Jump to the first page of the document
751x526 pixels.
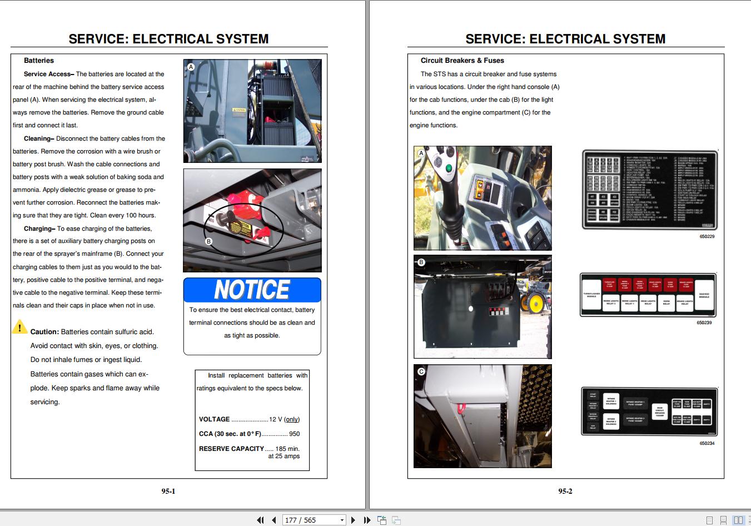point(260,520)
